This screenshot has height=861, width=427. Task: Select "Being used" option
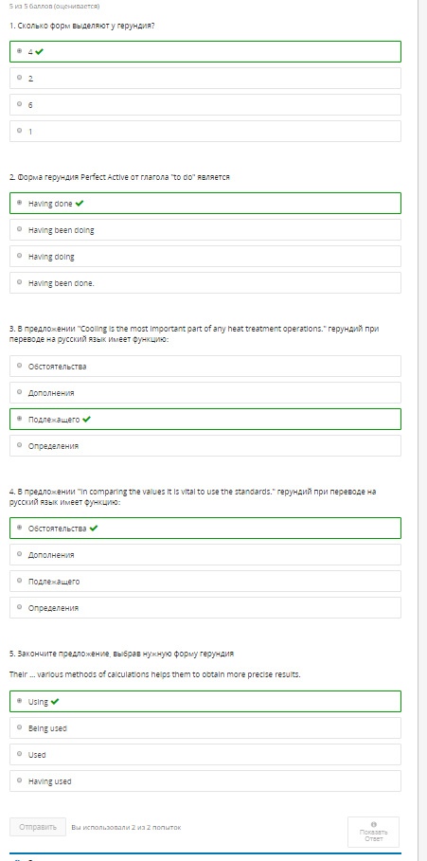(x=205, y=728)
